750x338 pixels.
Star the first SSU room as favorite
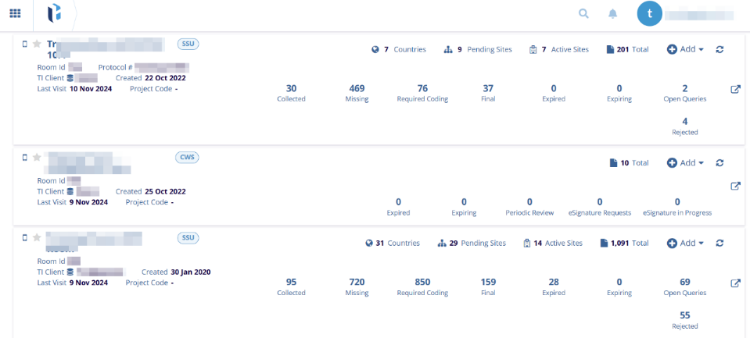point(36,44)
